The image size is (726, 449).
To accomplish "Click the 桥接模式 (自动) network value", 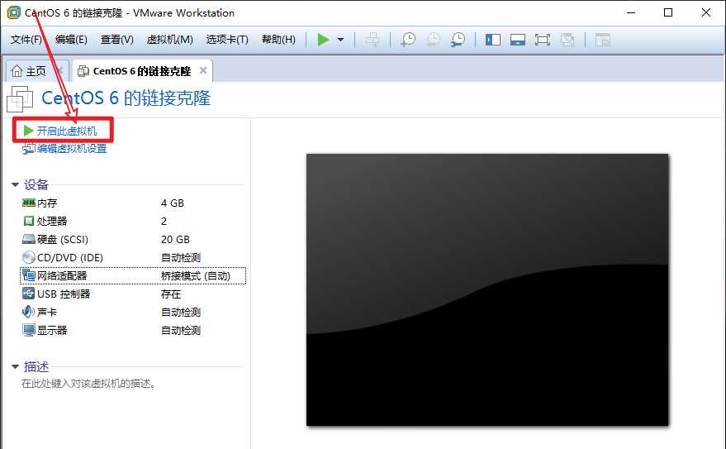I will 196,275.
